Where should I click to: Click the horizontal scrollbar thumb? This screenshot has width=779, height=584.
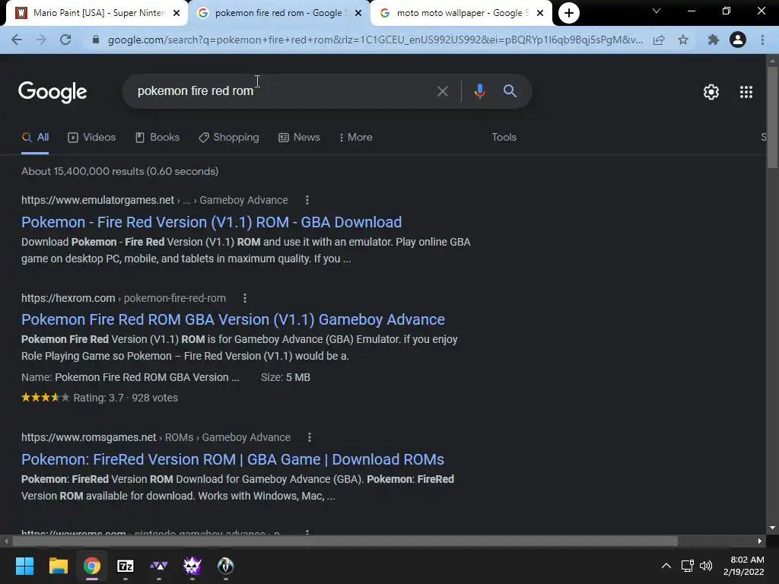345,541
